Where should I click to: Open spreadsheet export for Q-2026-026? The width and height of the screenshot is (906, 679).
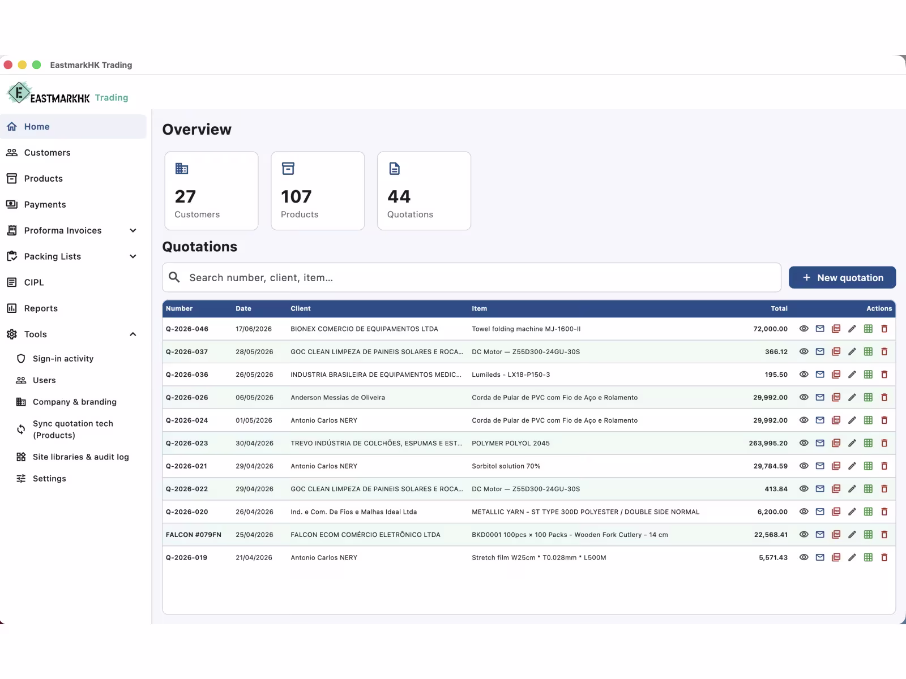click(868, 397)
